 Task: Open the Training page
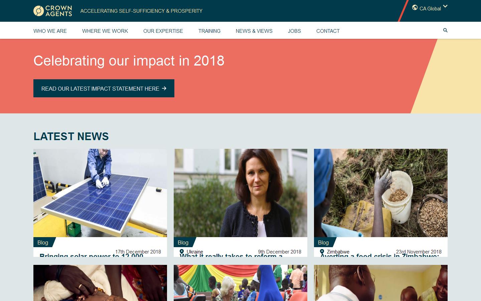[209, 31]
